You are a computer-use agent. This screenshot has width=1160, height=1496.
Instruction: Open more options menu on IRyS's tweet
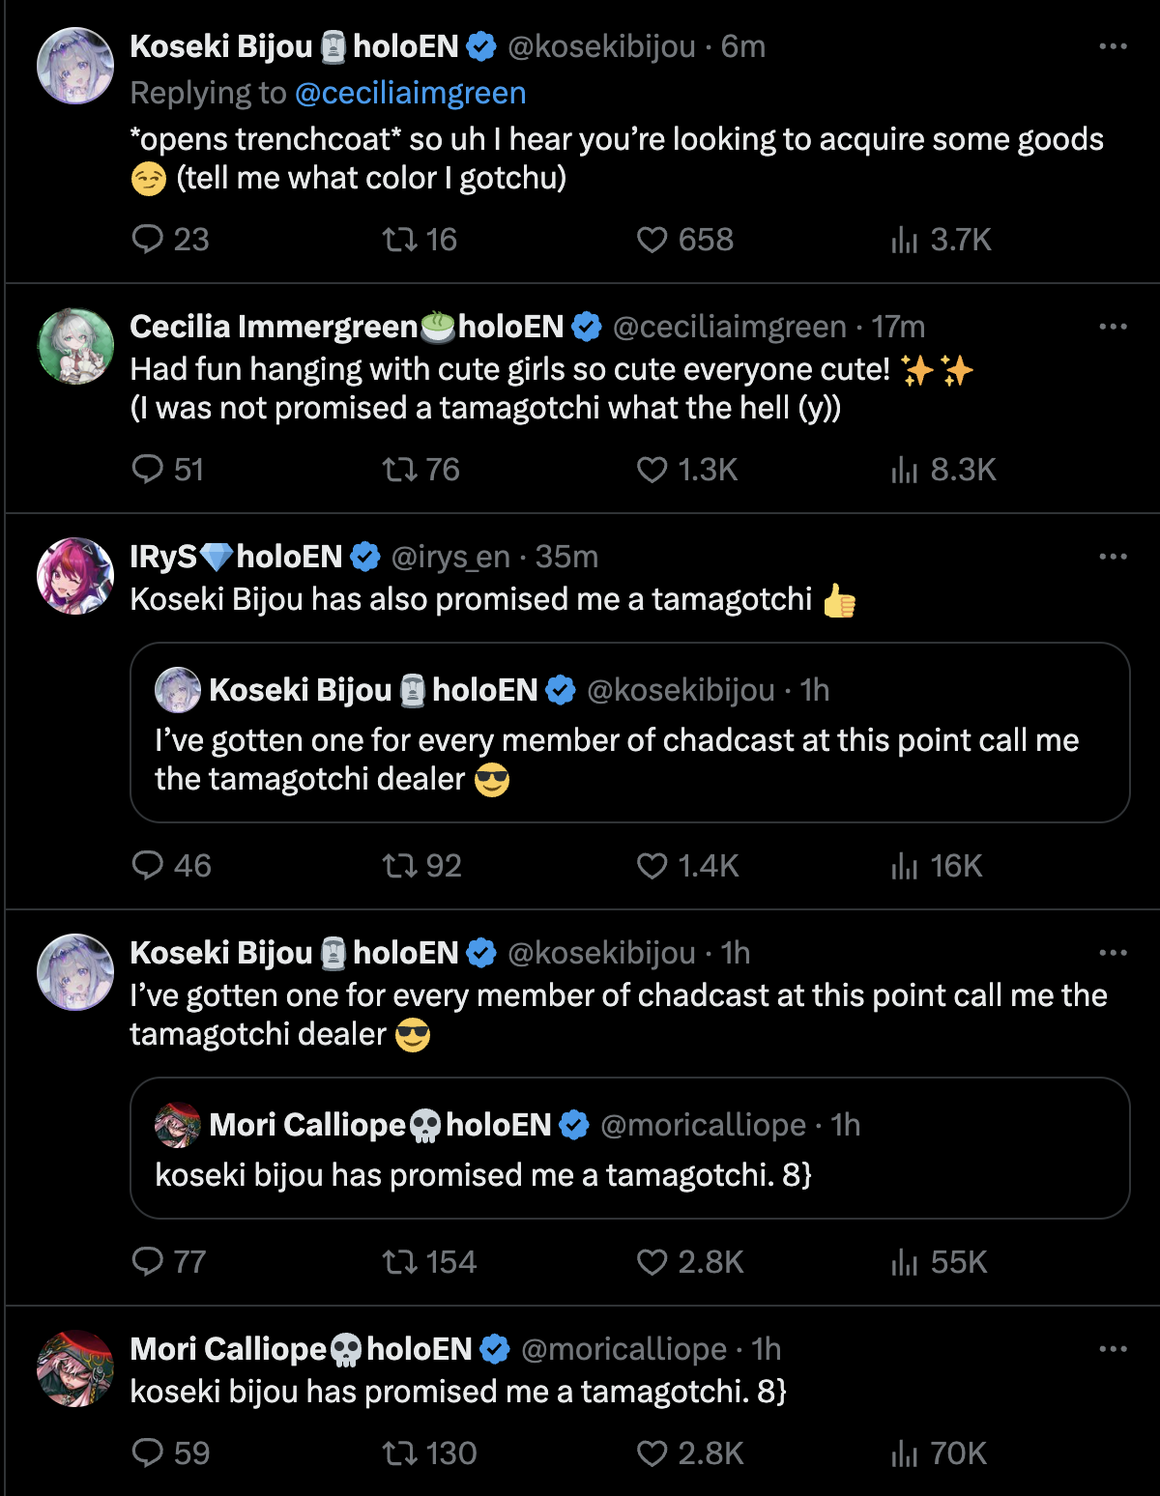1114,557
